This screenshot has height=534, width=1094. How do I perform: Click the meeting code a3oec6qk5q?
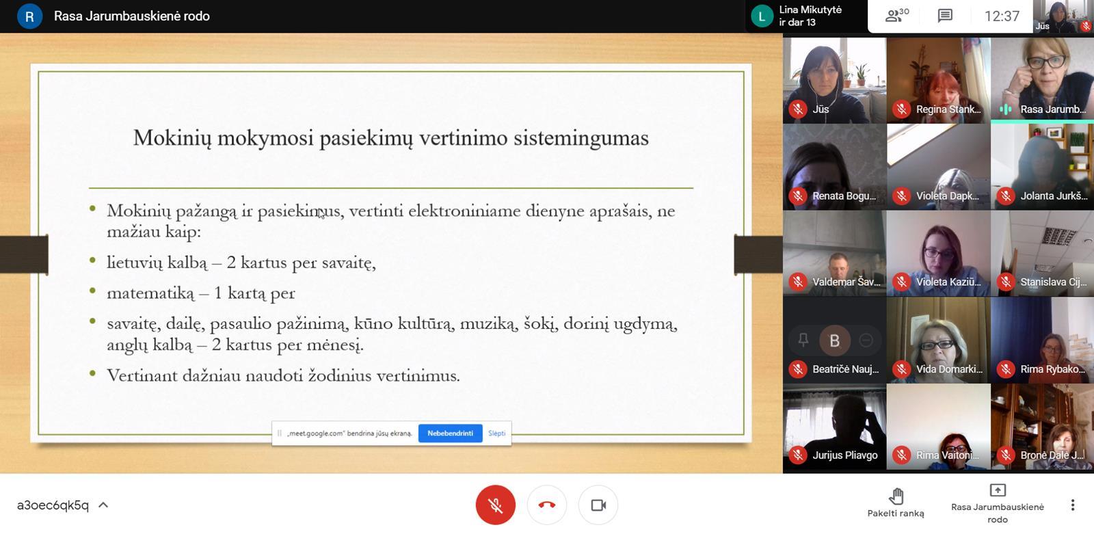tap(53, 505)
